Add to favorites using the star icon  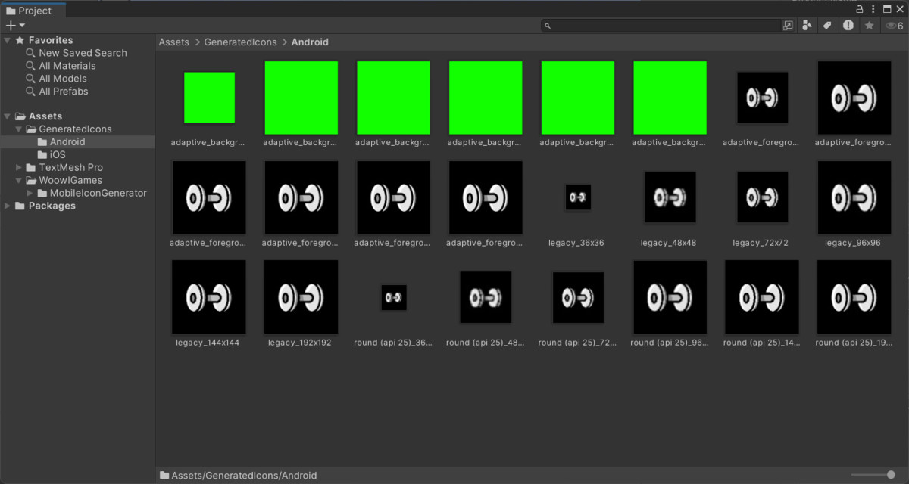[x=870, y=26]
